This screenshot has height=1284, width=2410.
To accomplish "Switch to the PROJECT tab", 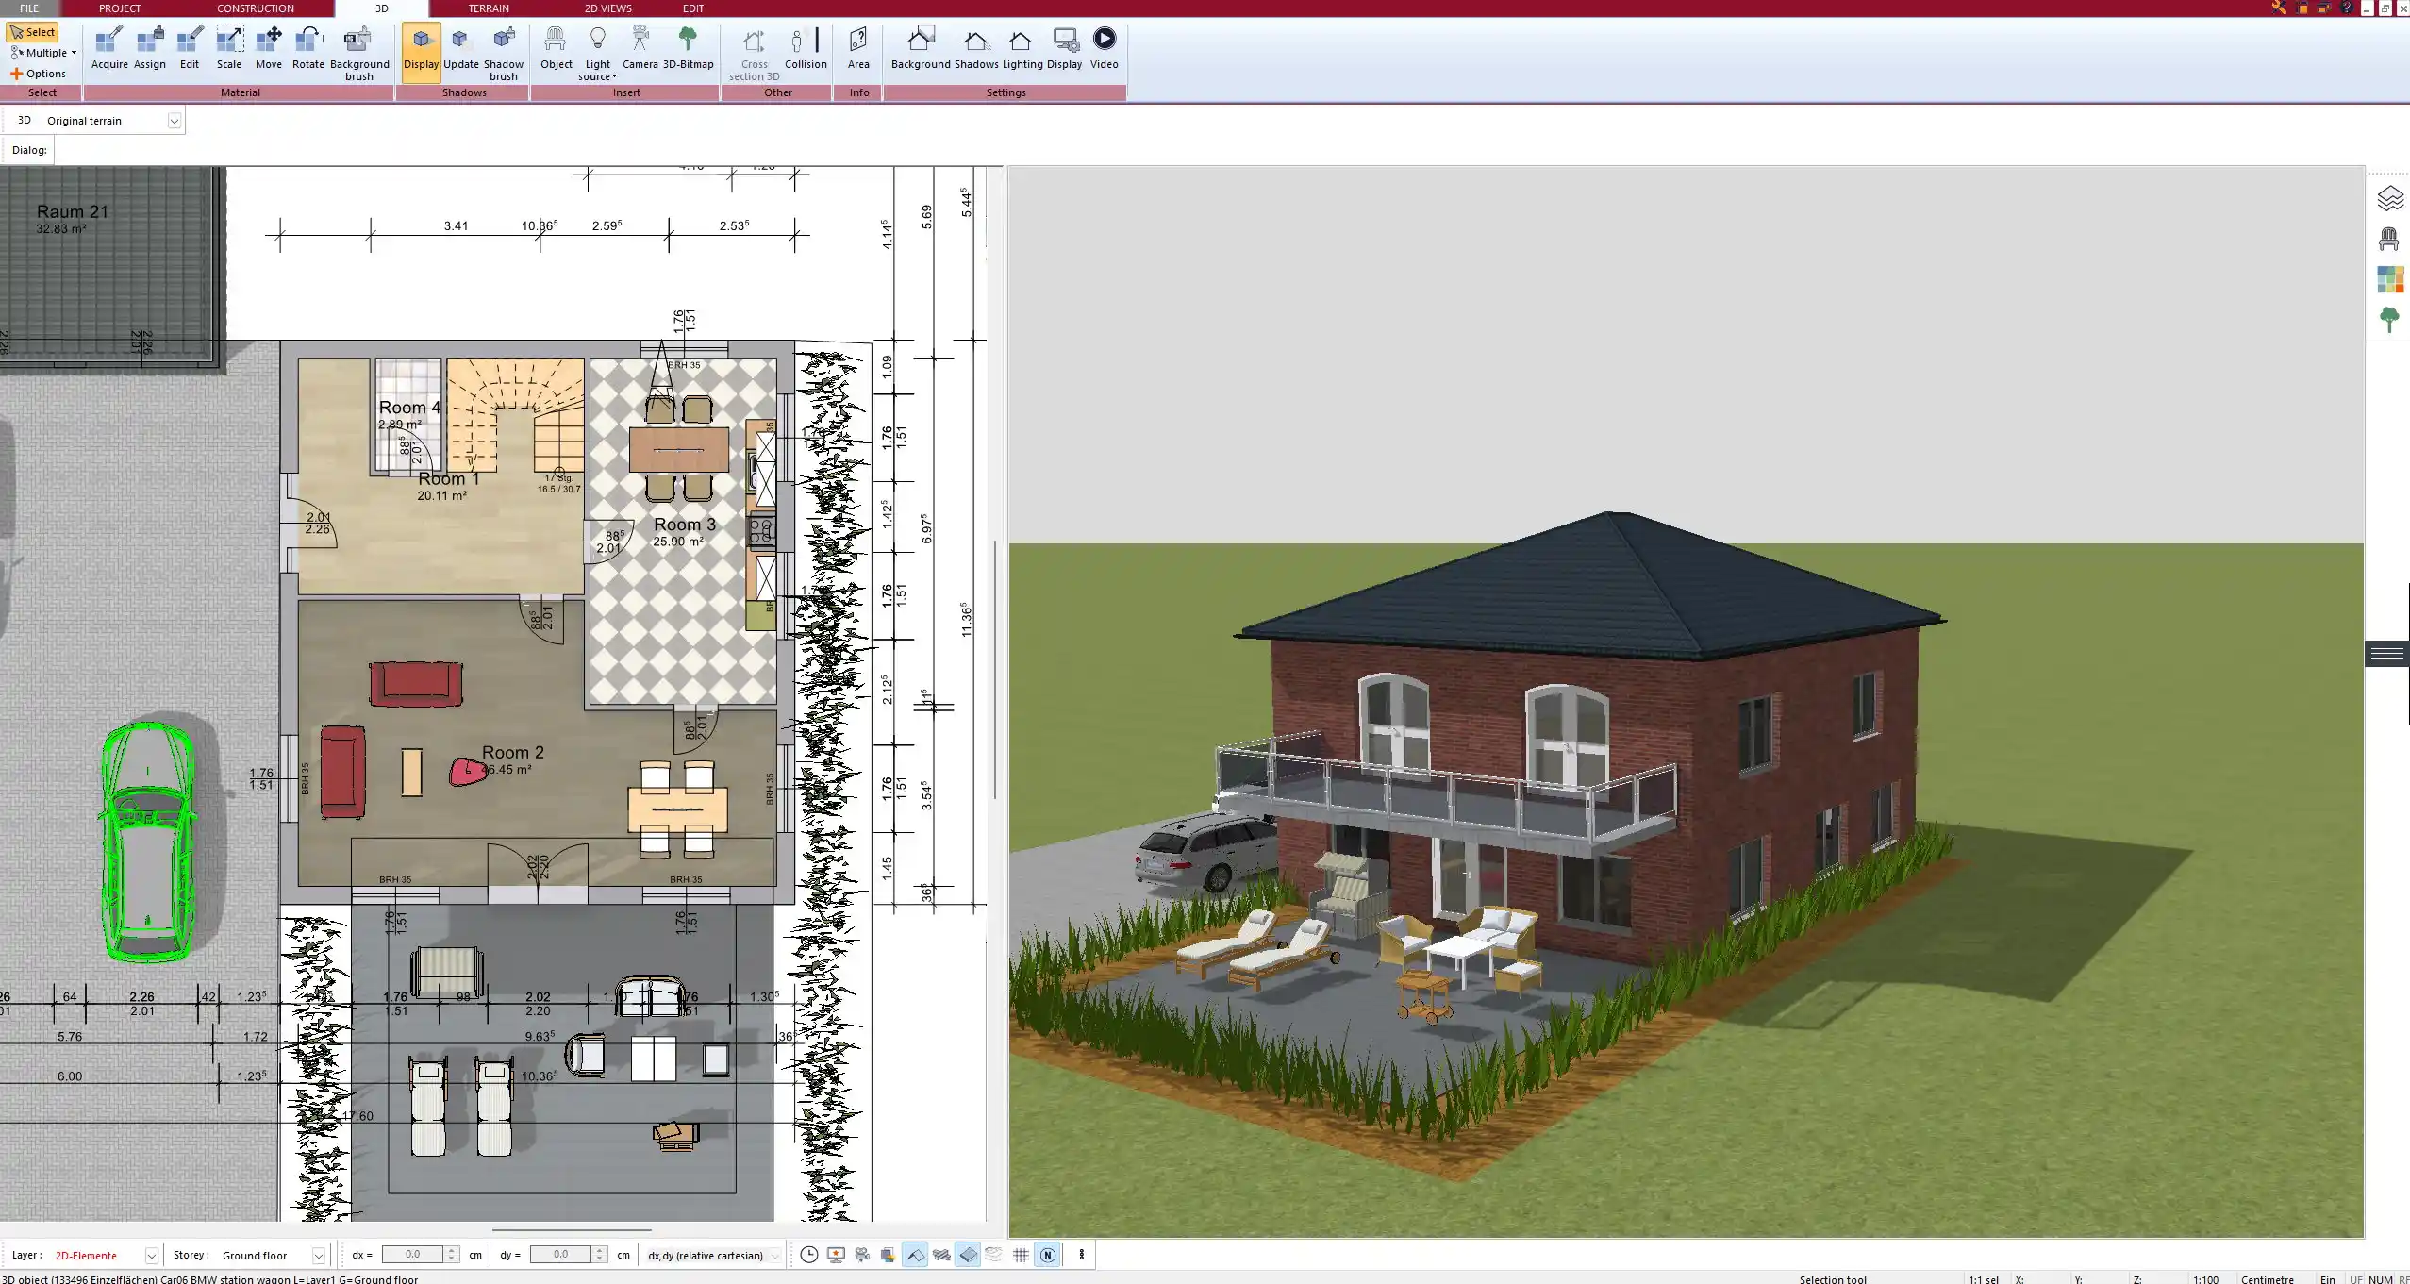I will point(120,8).
